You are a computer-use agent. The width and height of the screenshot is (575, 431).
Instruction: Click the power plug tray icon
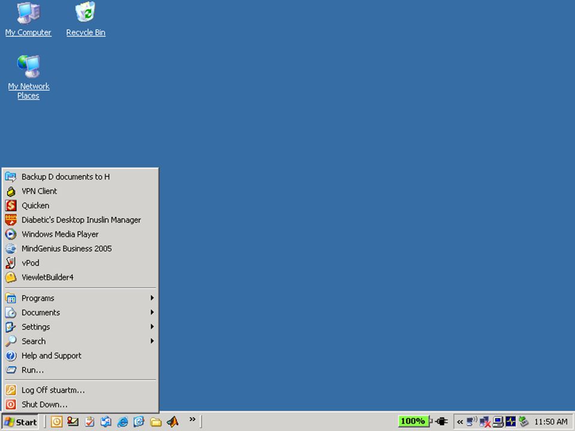pos(441,422)
